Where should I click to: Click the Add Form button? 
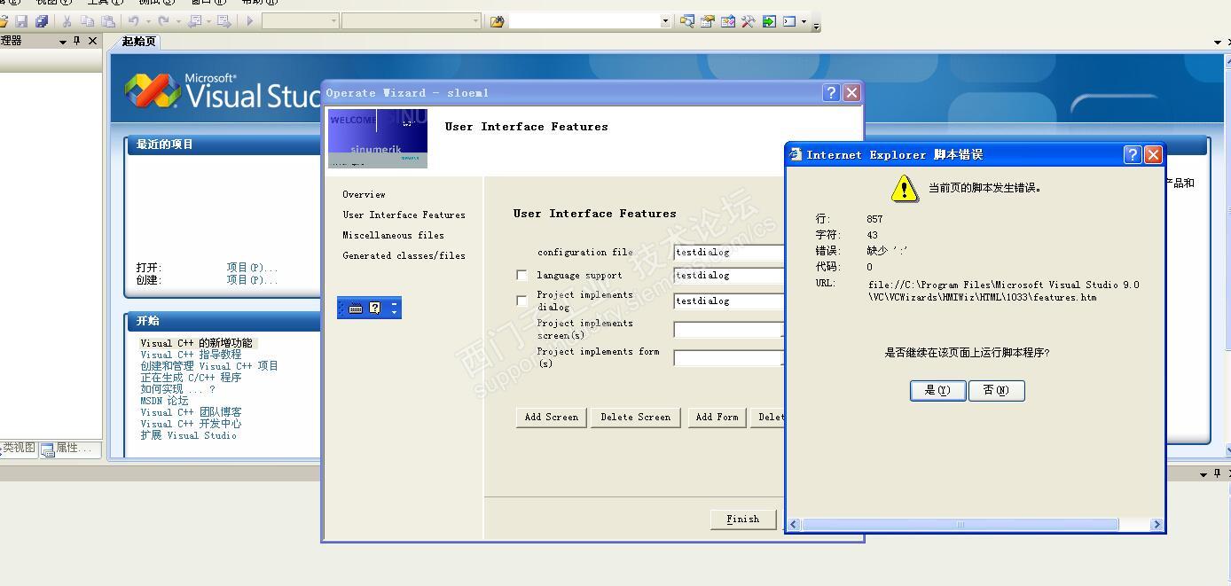tap(717, 417)
